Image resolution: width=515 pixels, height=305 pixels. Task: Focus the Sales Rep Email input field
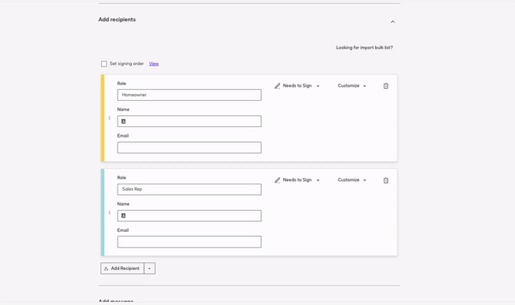click(189, 241)
